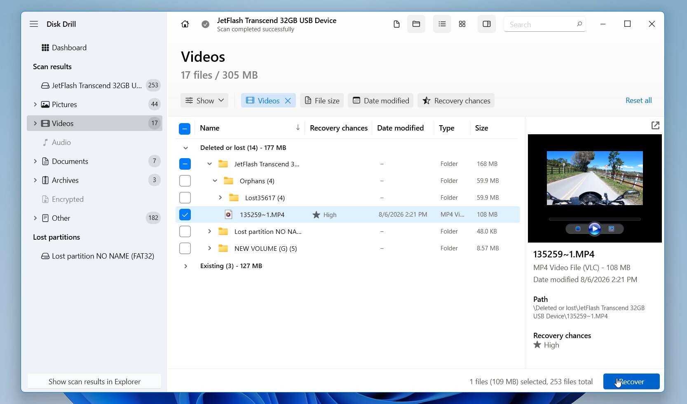687x404 pixels.
Task: Expand Lost partition NO NA... folder
Action: coord(209,231)
